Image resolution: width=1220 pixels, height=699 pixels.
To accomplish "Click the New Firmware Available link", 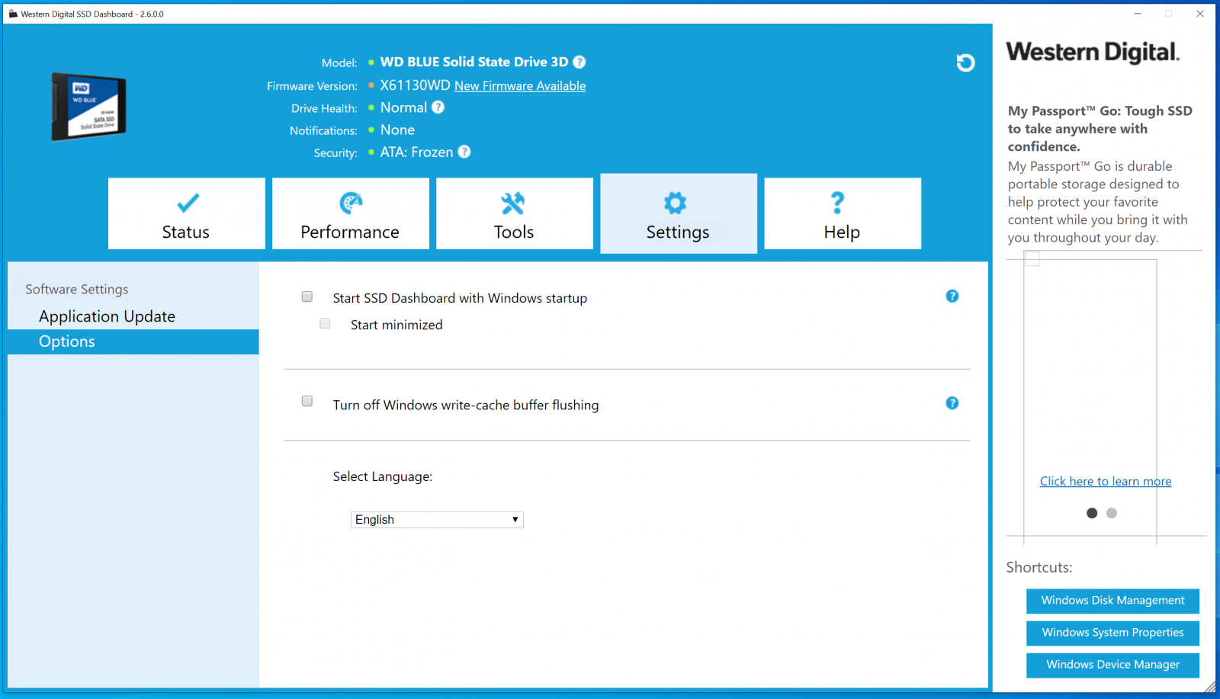I will pos(520,86).
